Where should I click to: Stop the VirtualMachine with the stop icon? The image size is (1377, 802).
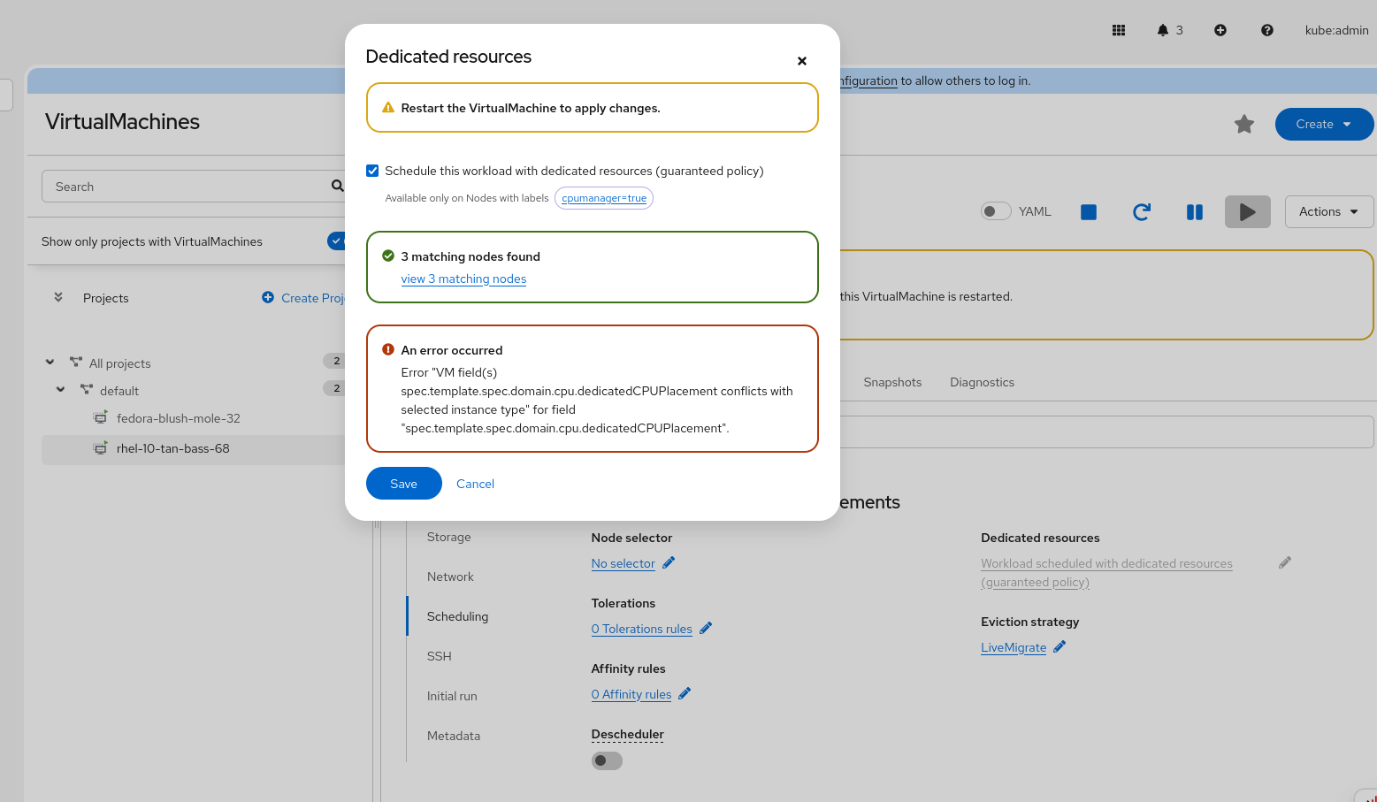[1089, 212]
